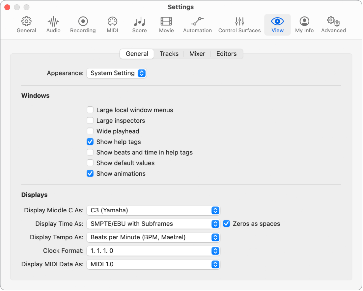The width and height of the screenshot is (363, 291).
Task: Click the My Info toolbar button
Action: point(304,25)
